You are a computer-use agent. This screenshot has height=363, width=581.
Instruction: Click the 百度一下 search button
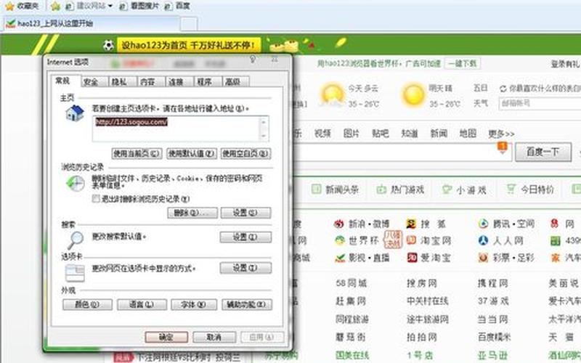click(543, 152)
